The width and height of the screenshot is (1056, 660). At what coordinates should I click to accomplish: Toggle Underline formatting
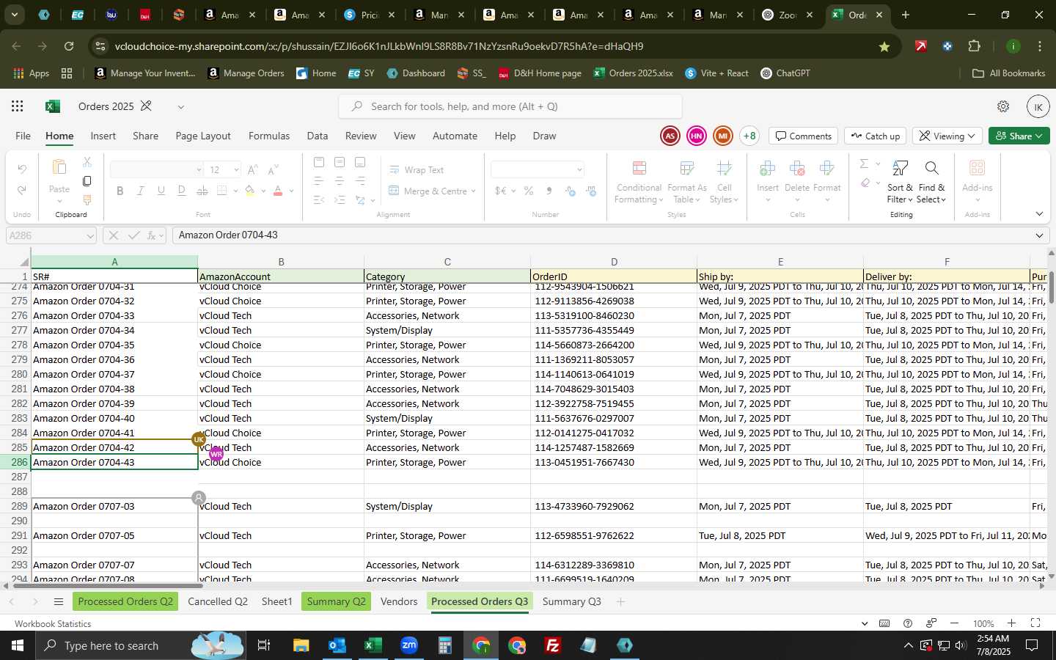point(161,191)
